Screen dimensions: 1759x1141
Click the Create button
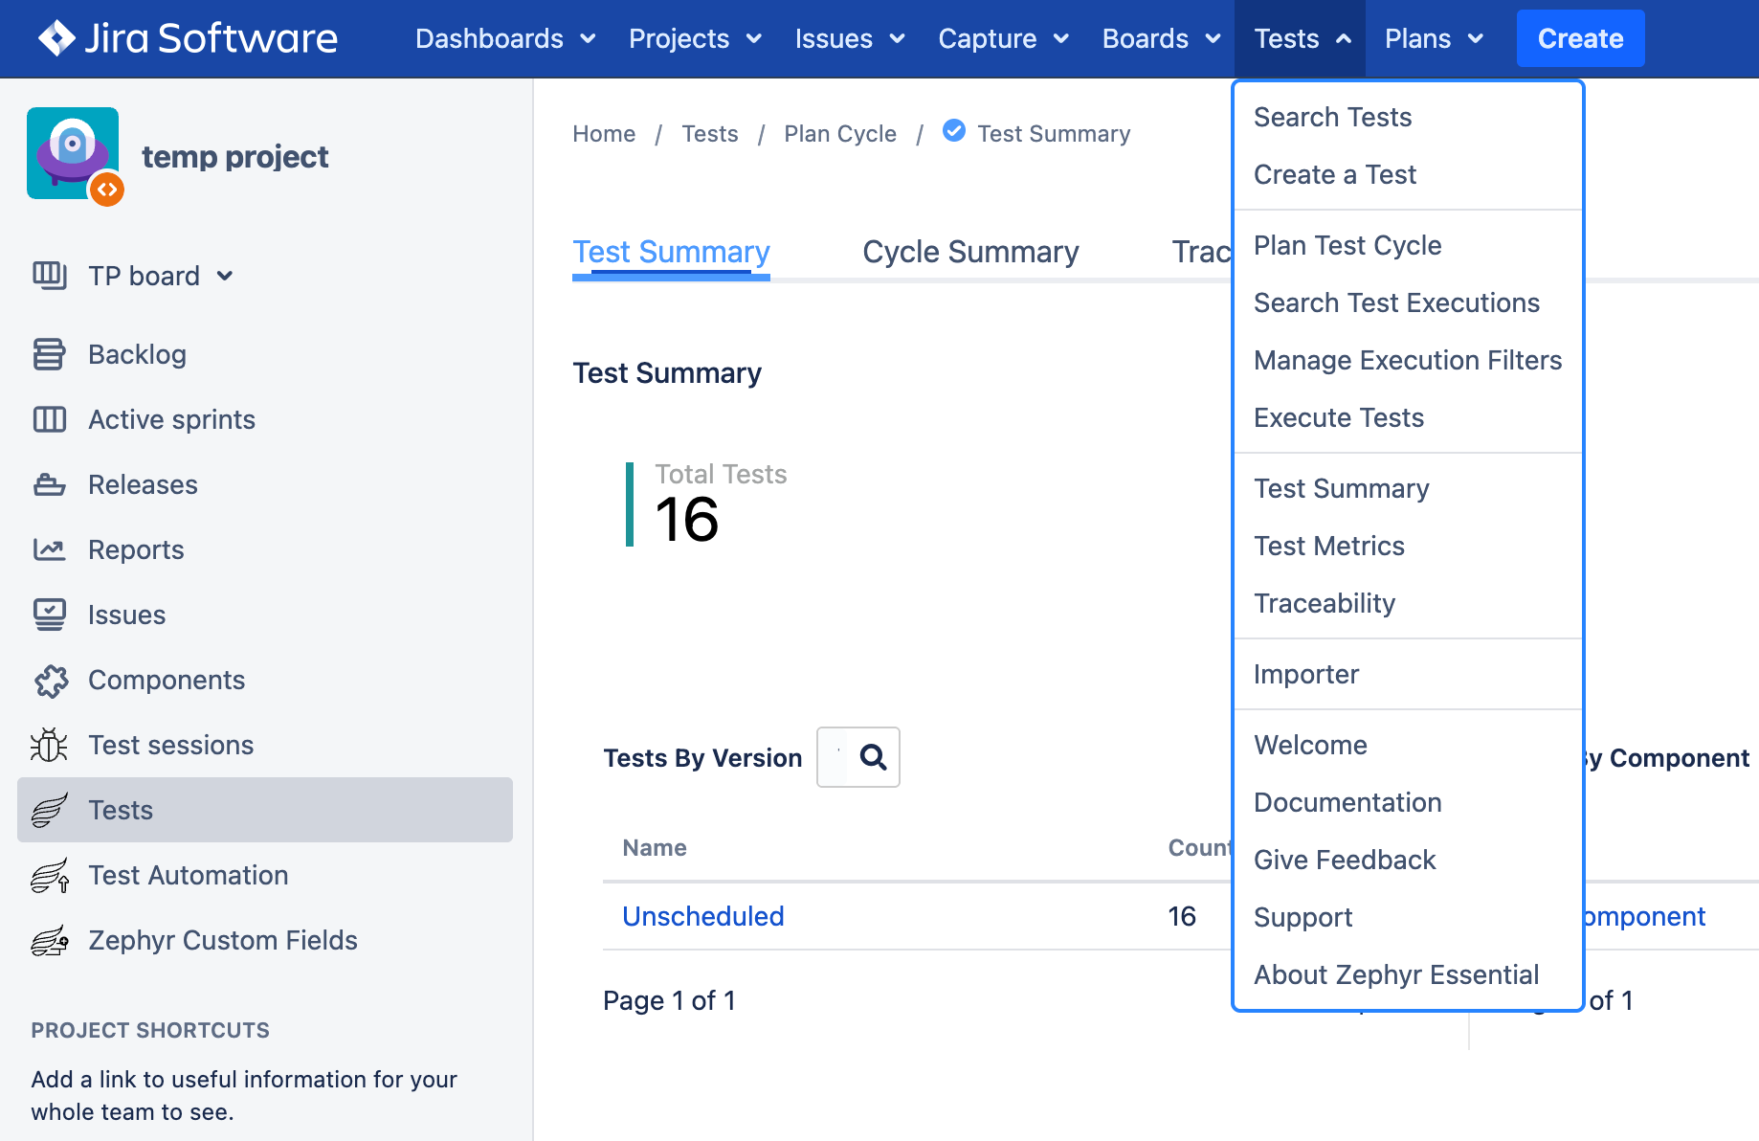1579,38
